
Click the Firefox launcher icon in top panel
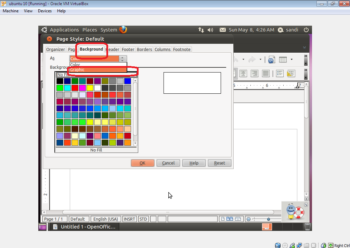[x=123, y=30]
